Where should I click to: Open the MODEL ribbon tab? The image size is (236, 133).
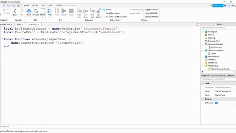pos(35,6)
